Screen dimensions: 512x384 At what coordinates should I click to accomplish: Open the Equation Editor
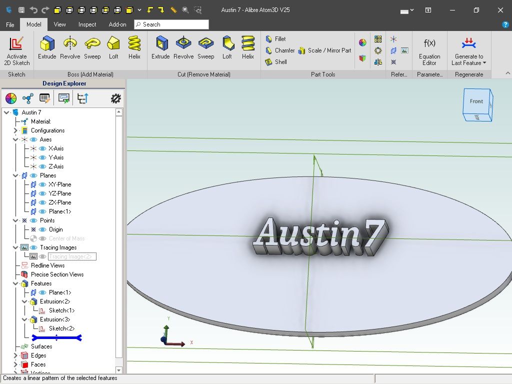(x=429, y=51)
